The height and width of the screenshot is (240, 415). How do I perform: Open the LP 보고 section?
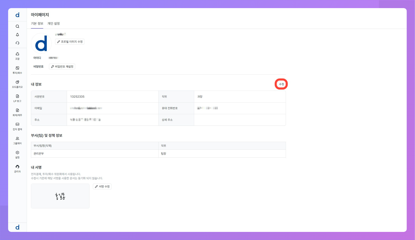pyautogui.click(x=17, y=98)
